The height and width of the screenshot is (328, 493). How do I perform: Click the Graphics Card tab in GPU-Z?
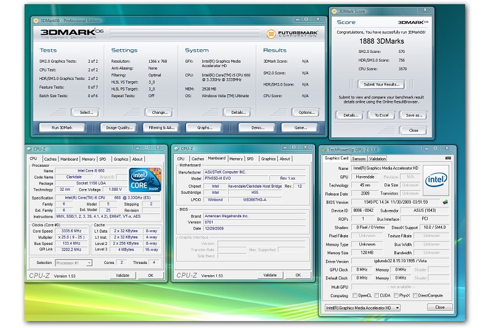[336, 158]
